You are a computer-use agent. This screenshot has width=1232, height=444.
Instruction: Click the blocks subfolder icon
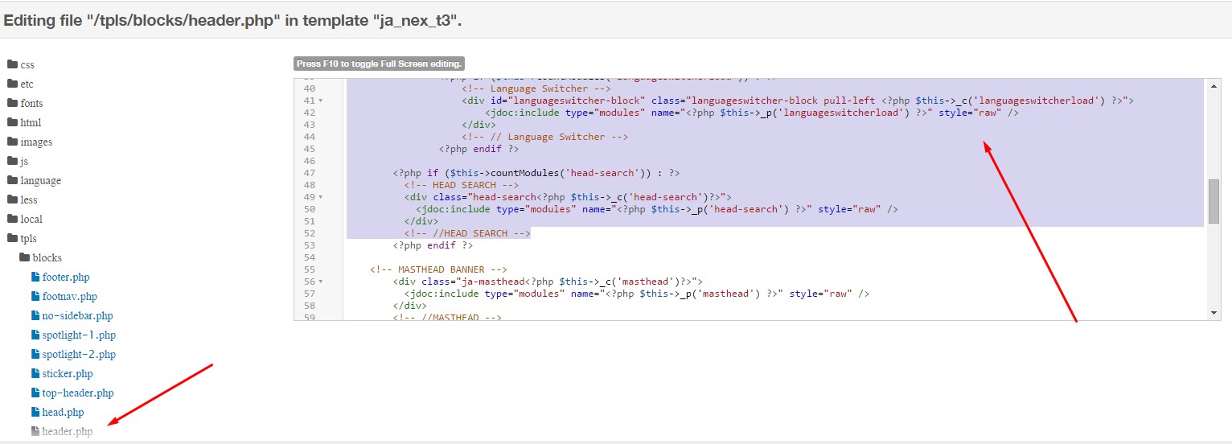24,257
